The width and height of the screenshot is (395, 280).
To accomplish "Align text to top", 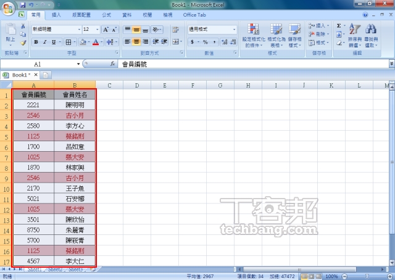I will click(128, 30).
